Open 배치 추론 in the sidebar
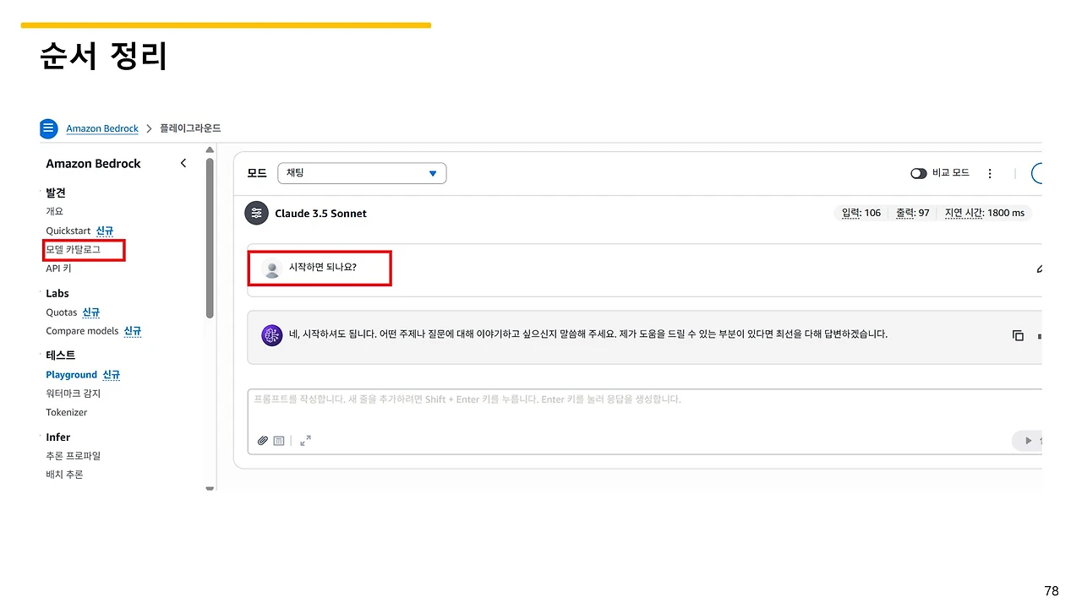 coord(64,475)
